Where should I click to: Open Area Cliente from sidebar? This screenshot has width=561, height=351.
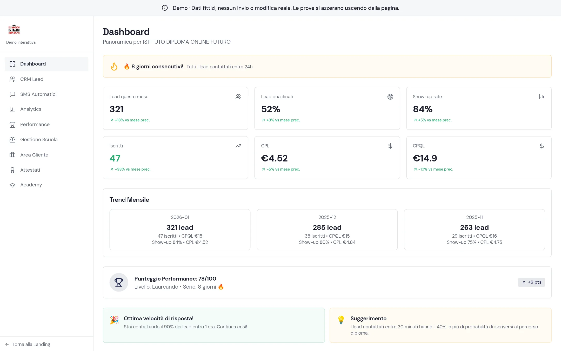pos(46,155)
